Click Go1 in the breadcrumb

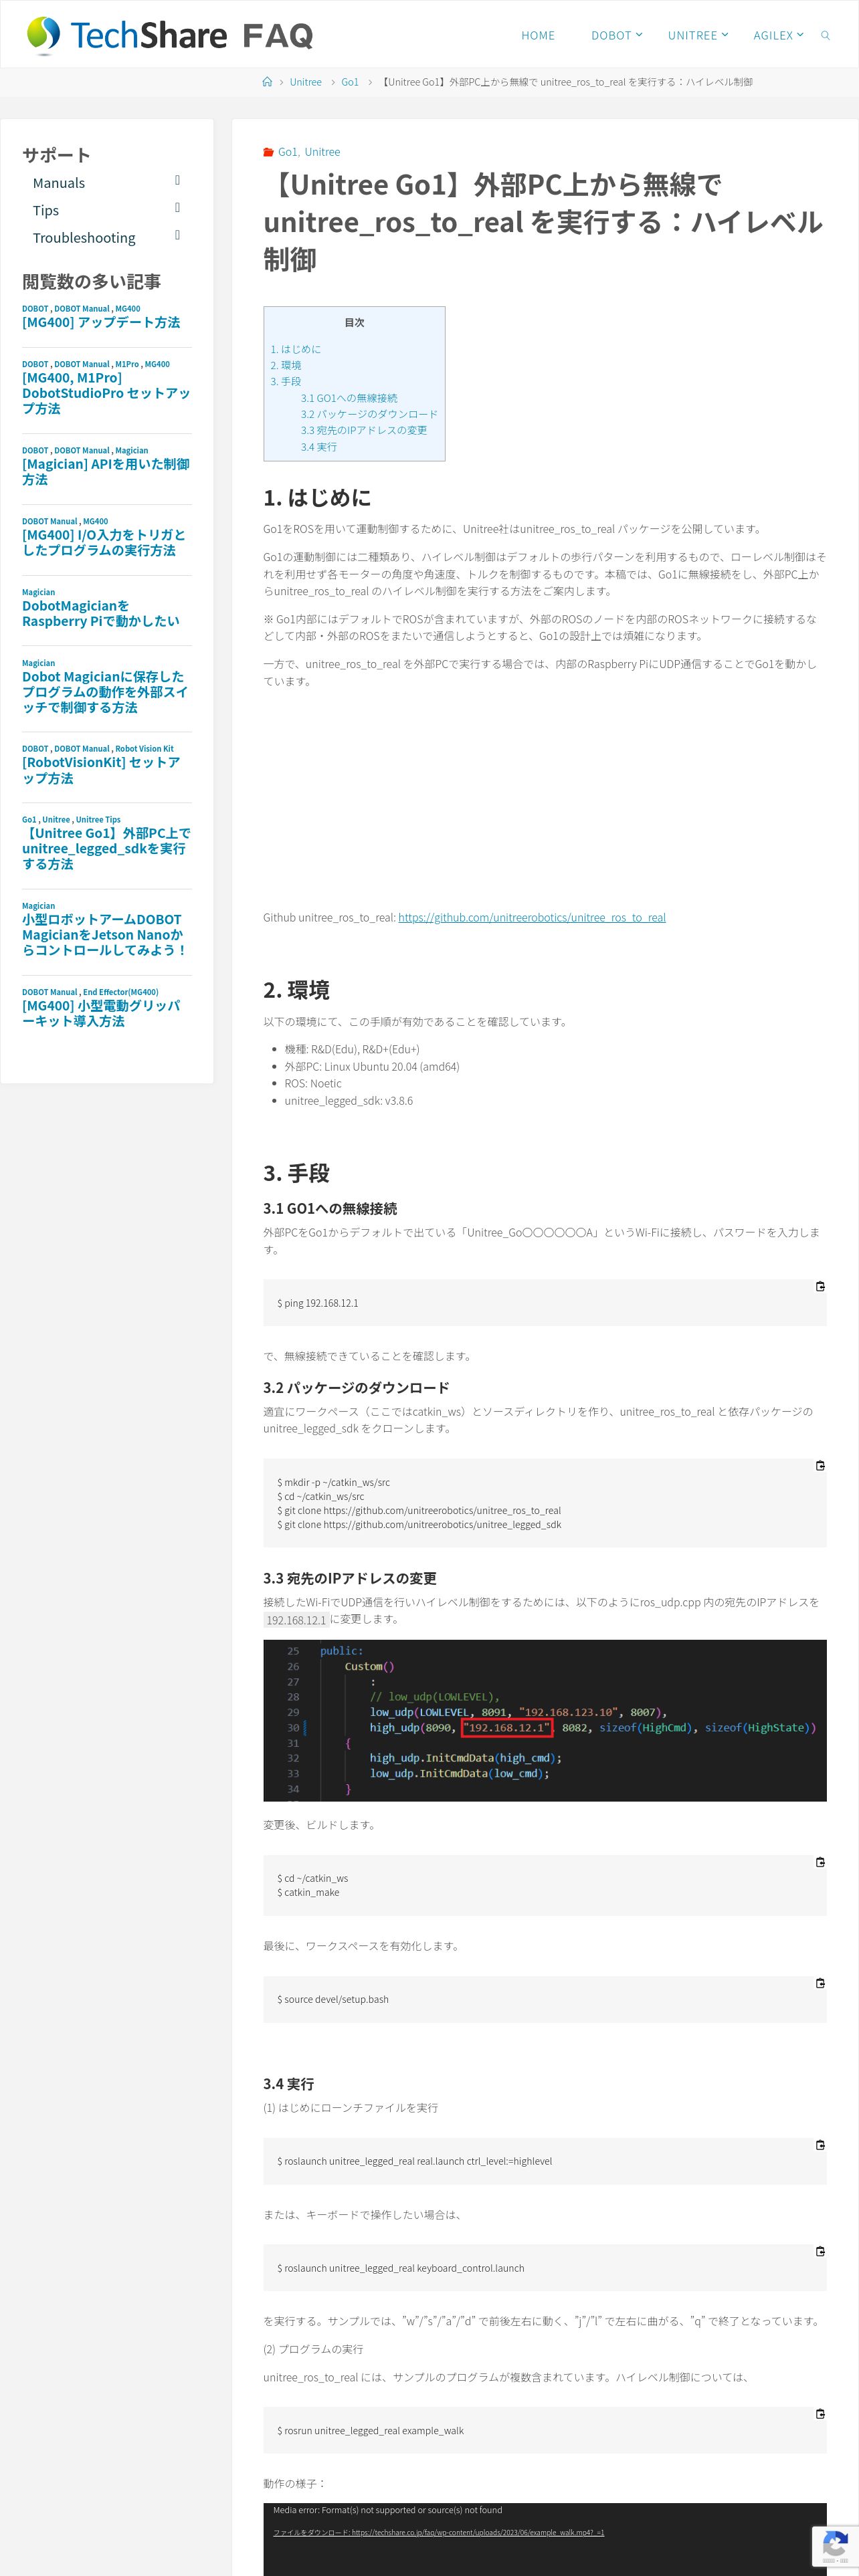350,82
